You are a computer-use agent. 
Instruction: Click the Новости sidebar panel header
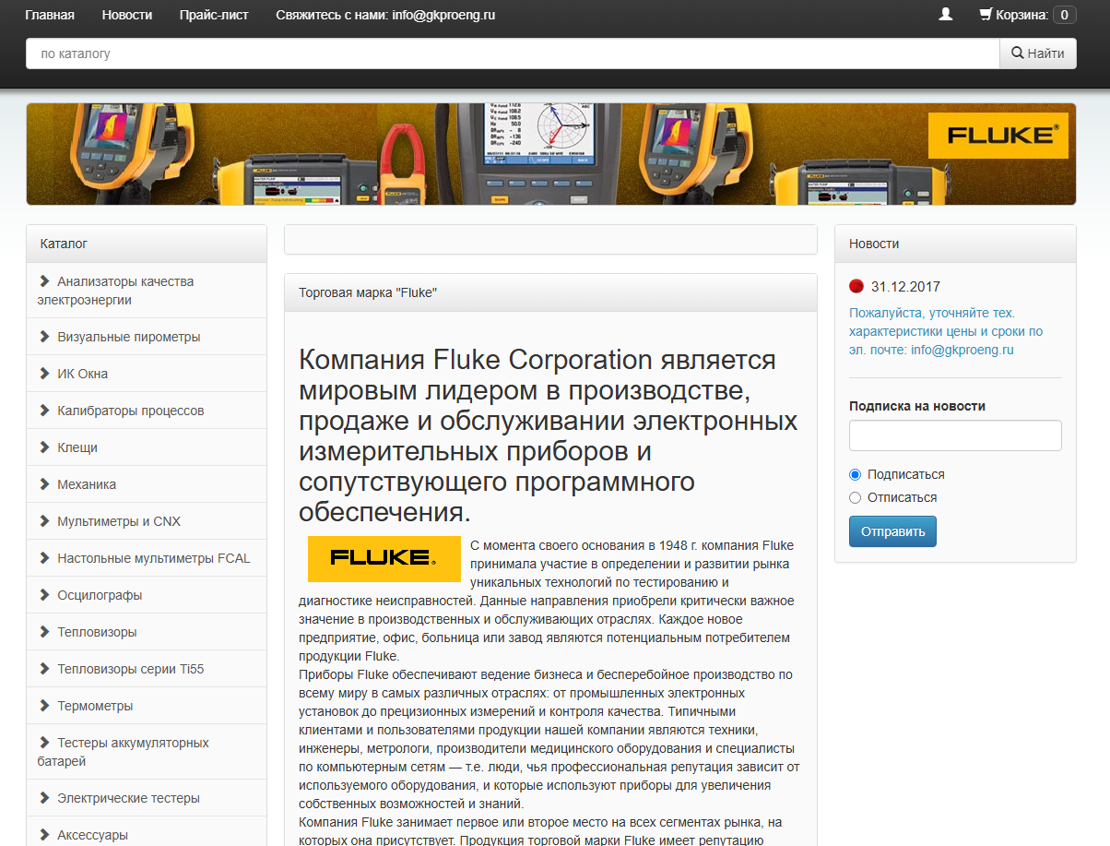click(x=955, y=244)
